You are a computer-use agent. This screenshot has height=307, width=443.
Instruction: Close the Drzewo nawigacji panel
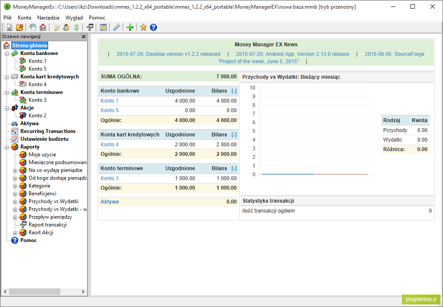83,37
